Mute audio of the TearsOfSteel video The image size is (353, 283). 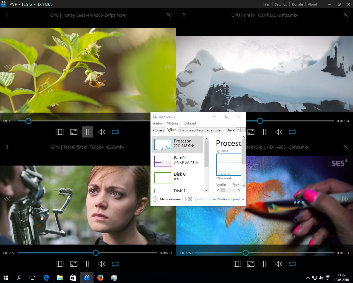102,264
